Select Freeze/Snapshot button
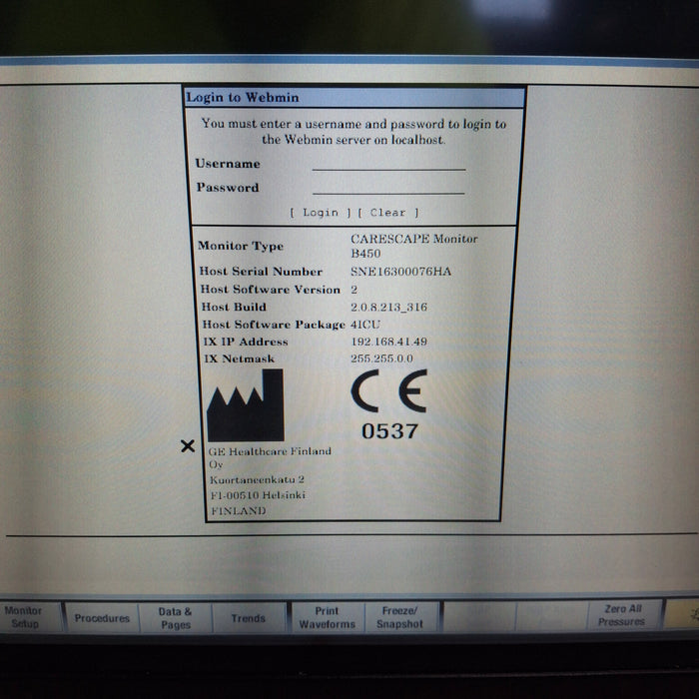Image resolution: width=699 pixels, height=699 pixels. coord(399,617)
